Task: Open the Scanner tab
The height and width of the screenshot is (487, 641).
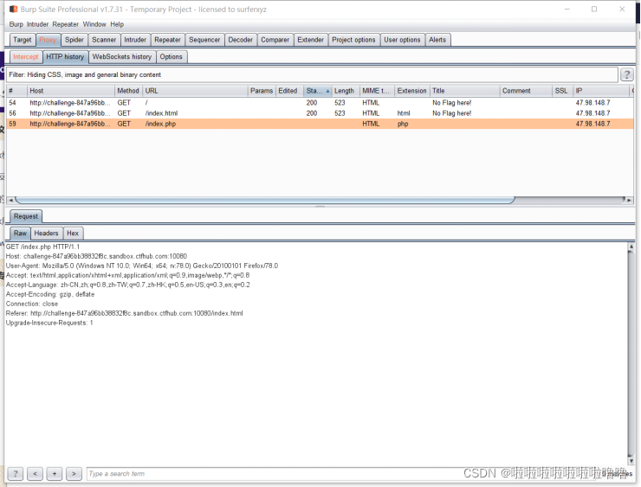Action: click(x=104, y=40)
